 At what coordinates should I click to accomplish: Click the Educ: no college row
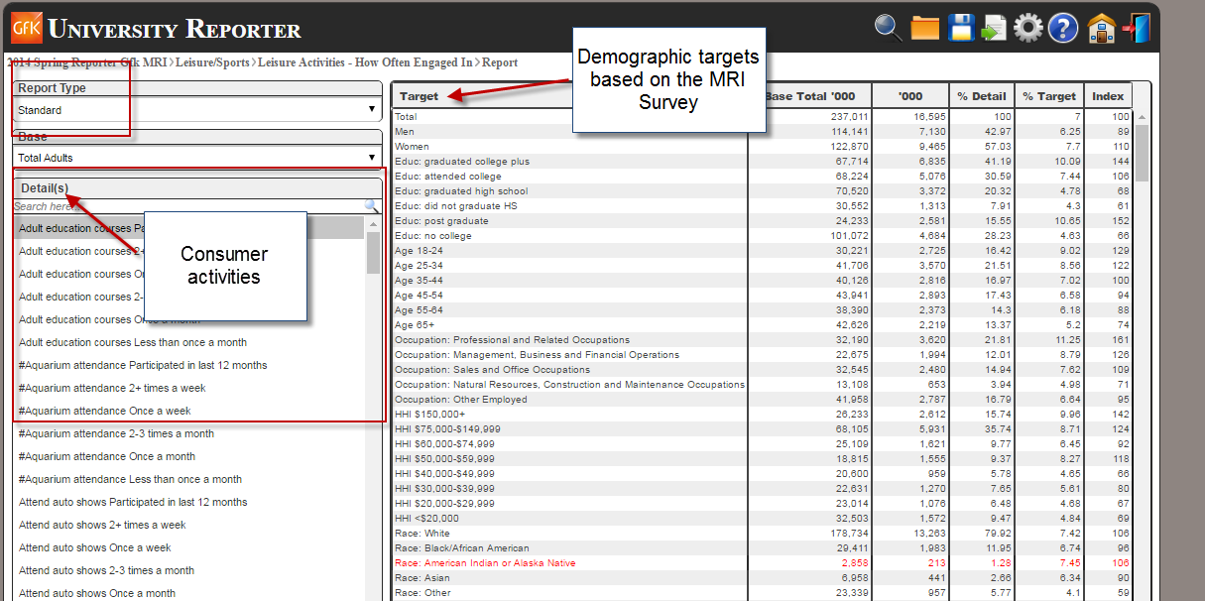point(762,235)
